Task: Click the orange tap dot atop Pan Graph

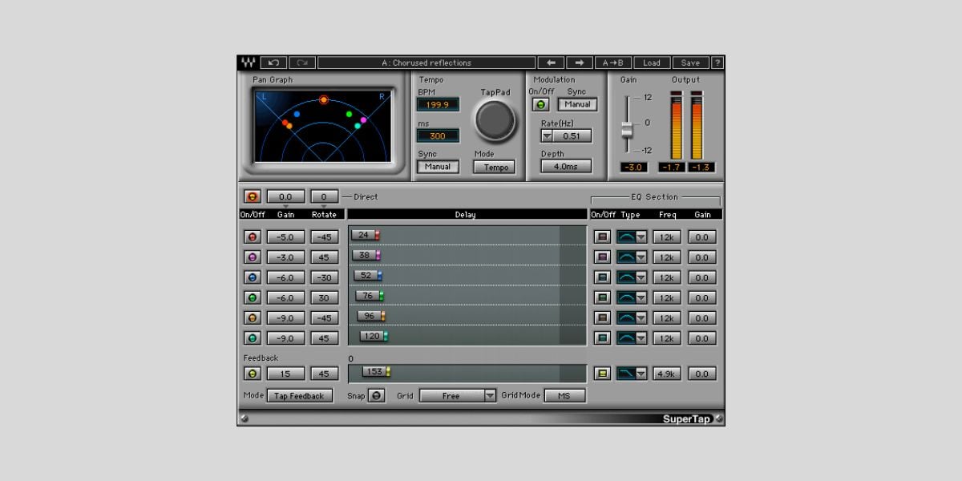Action: [324, 99]
